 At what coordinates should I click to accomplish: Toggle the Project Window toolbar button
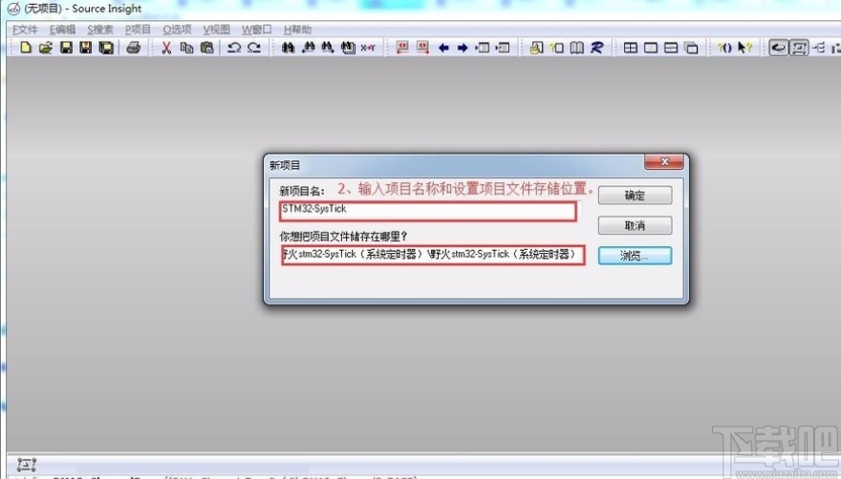click(x=778, y=48)
